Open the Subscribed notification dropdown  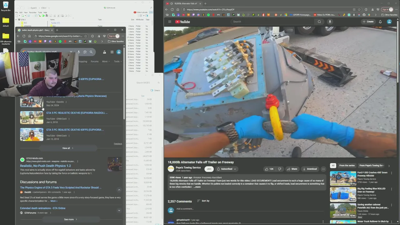[226, 169]
